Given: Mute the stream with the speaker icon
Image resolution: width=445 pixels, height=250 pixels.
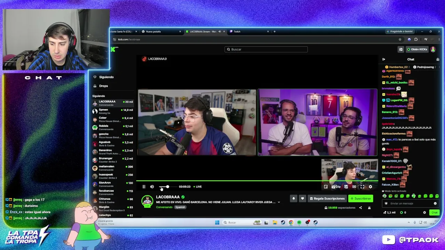Looking at the screenshot, I should pos(152,187).
